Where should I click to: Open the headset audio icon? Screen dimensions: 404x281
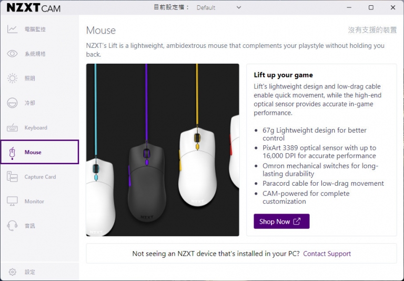tap(12, 226)
